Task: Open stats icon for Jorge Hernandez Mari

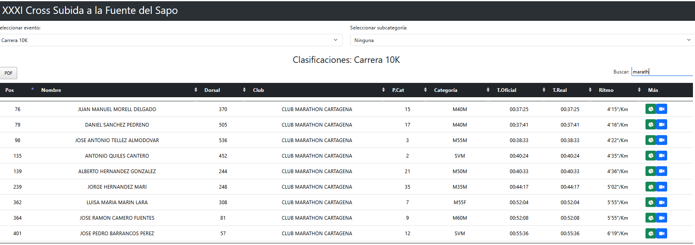Action: pyautogui.click(x=651, y=187)
